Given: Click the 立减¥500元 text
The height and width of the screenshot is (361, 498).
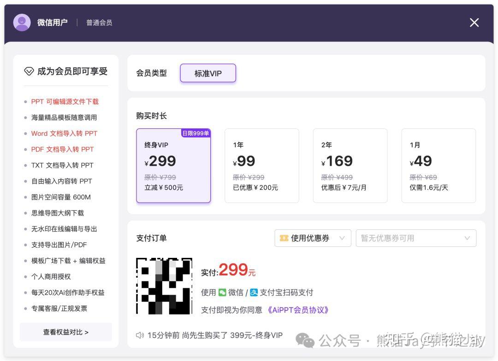Looking at the screenshot, I should 164,187.
